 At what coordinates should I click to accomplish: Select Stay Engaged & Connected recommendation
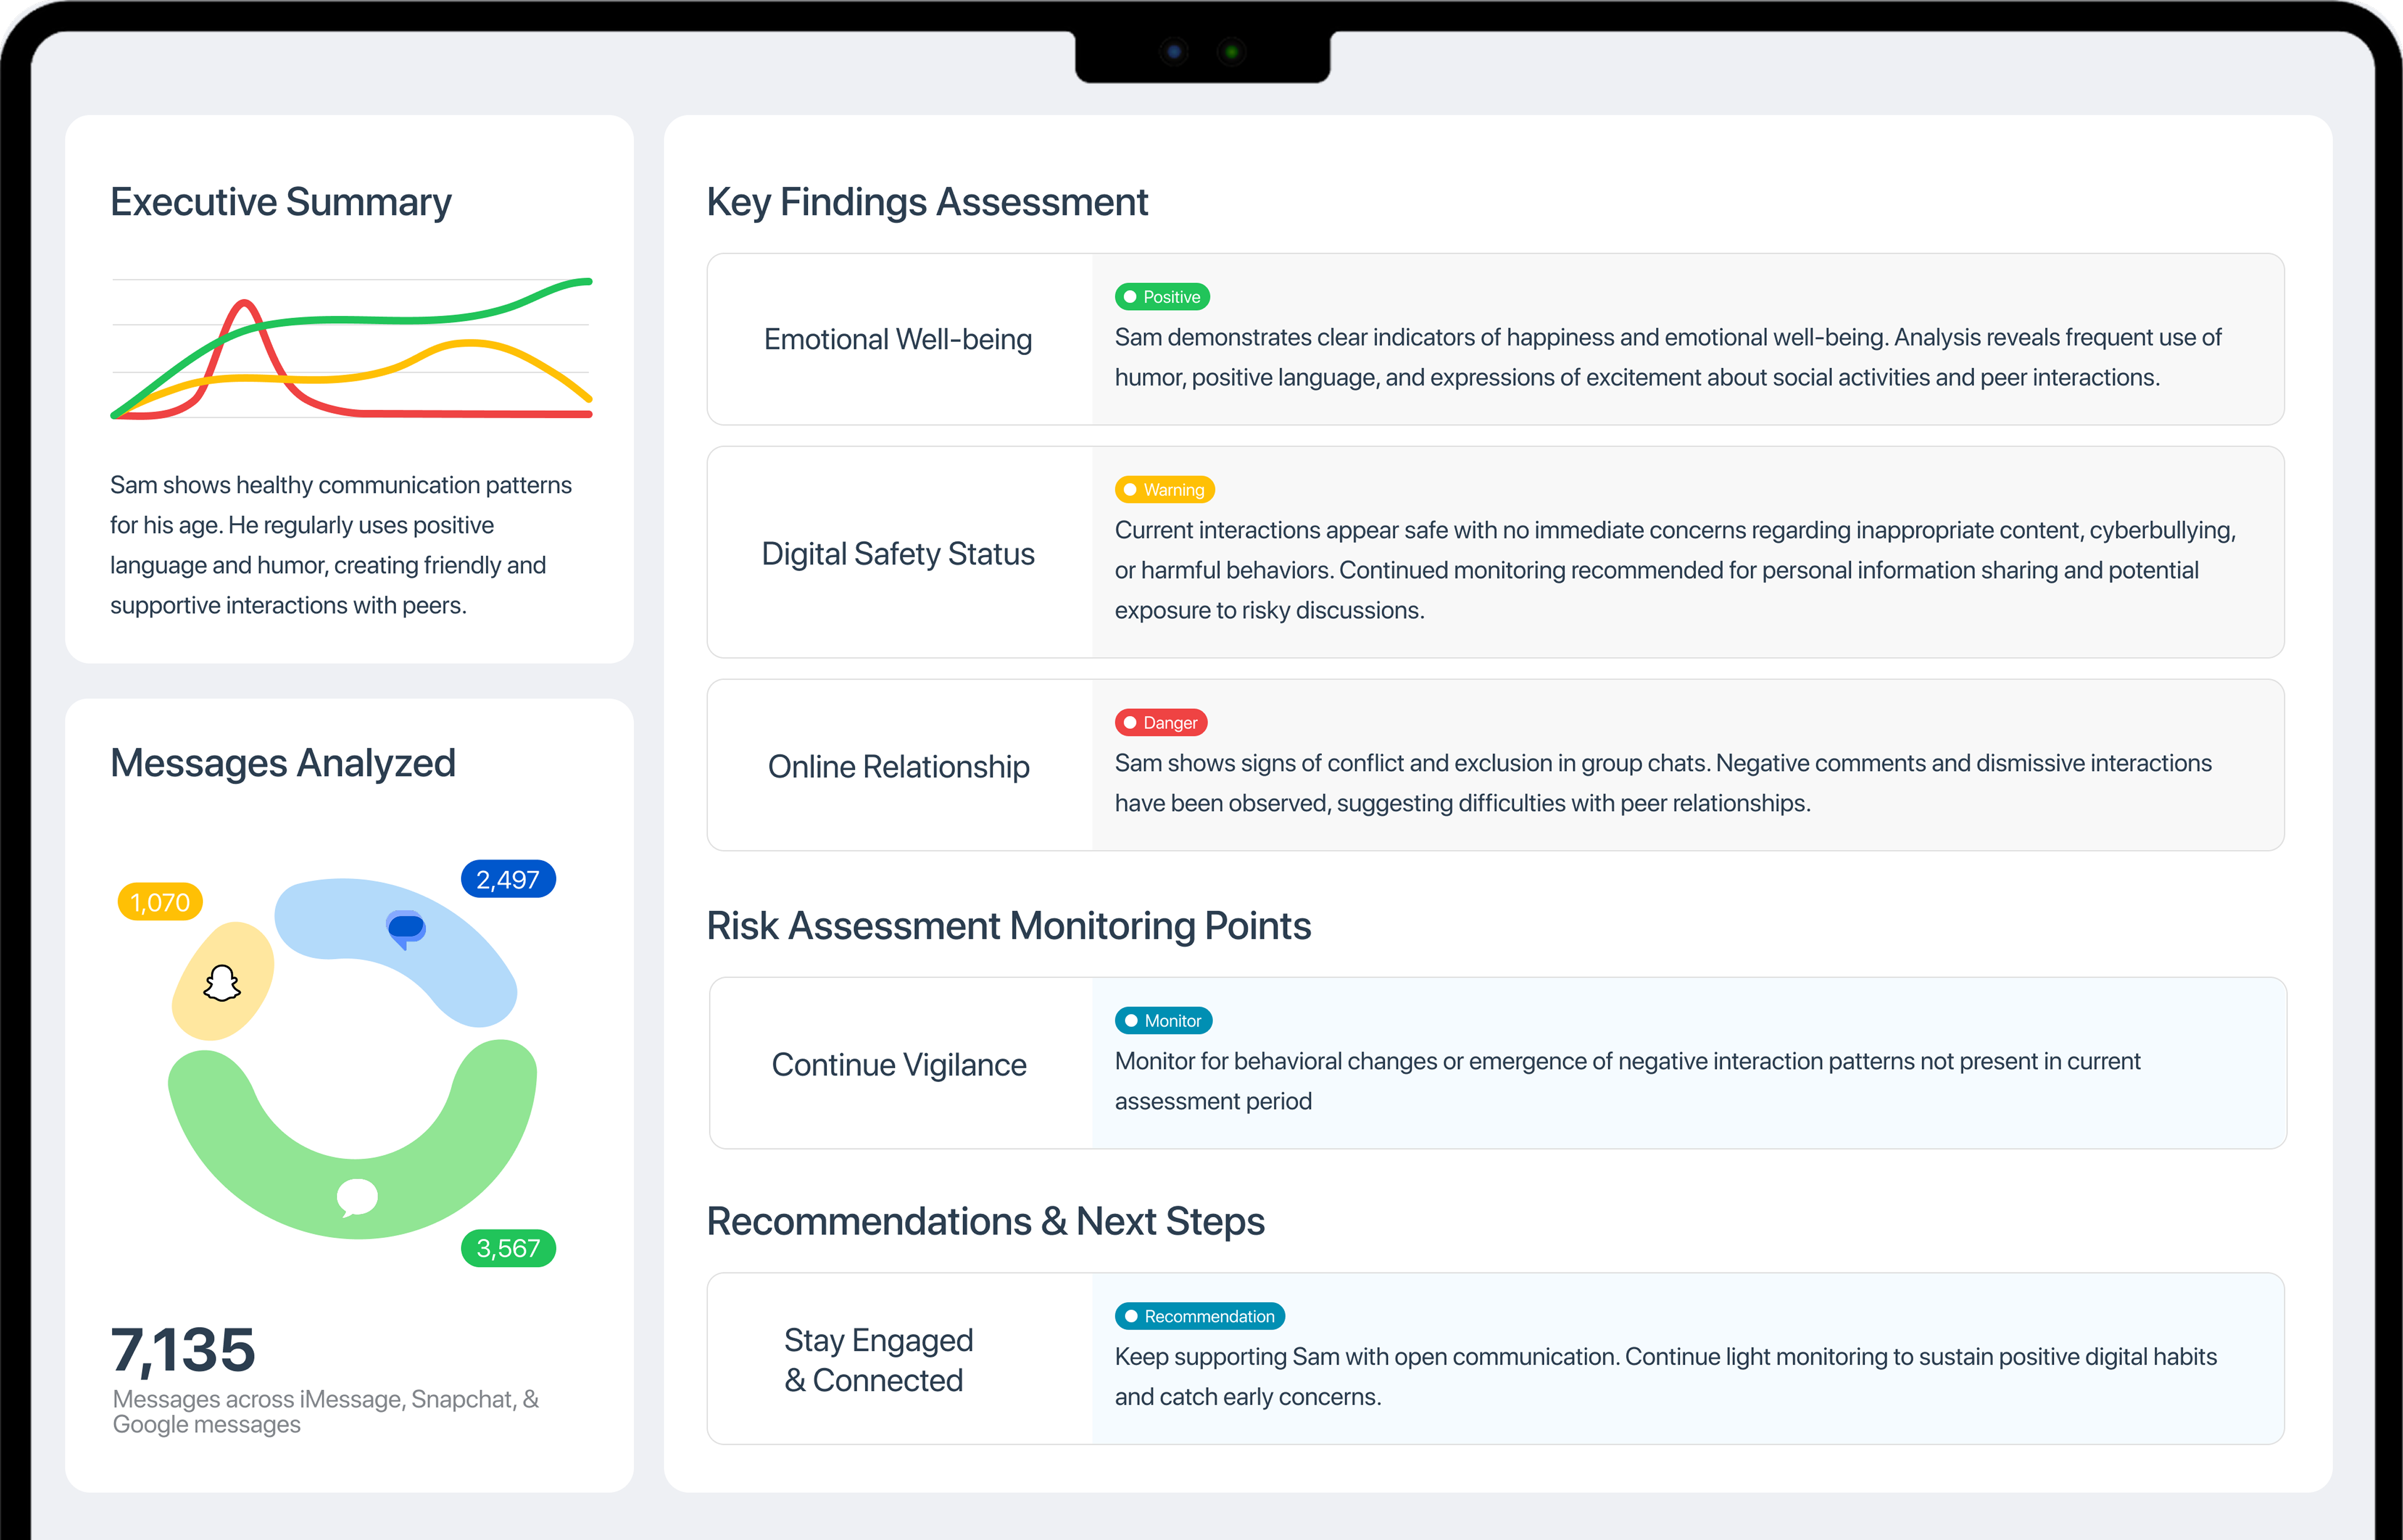coord(878,1360)
